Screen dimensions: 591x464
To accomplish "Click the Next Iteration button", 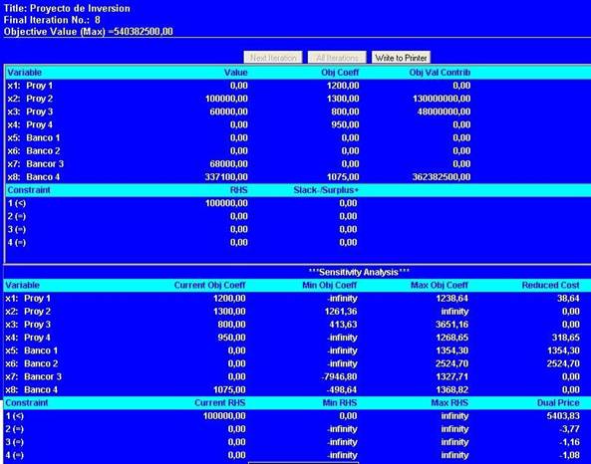I will [273, 58].
